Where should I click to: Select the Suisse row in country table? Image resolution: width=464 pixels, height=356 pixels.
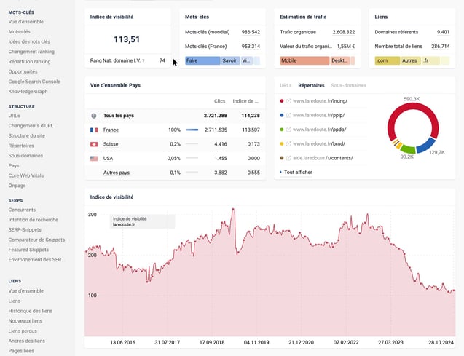pyautogui.click(x=175, y=144)
